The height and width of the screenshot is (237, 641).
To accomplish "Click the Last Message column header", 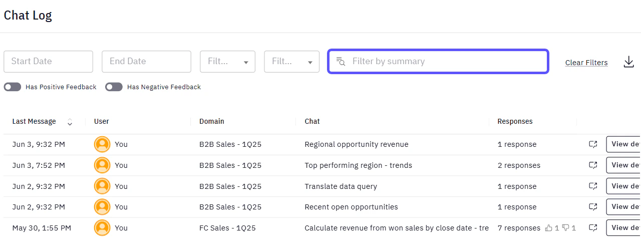I will click(x=34, y=121).
